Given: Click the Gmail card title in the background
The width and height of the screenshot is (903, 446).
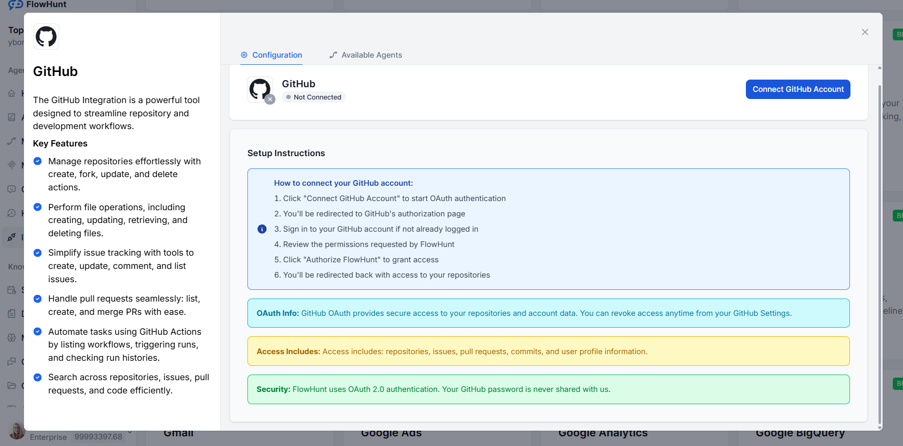Looking at the screenshot, I should 179,434.
